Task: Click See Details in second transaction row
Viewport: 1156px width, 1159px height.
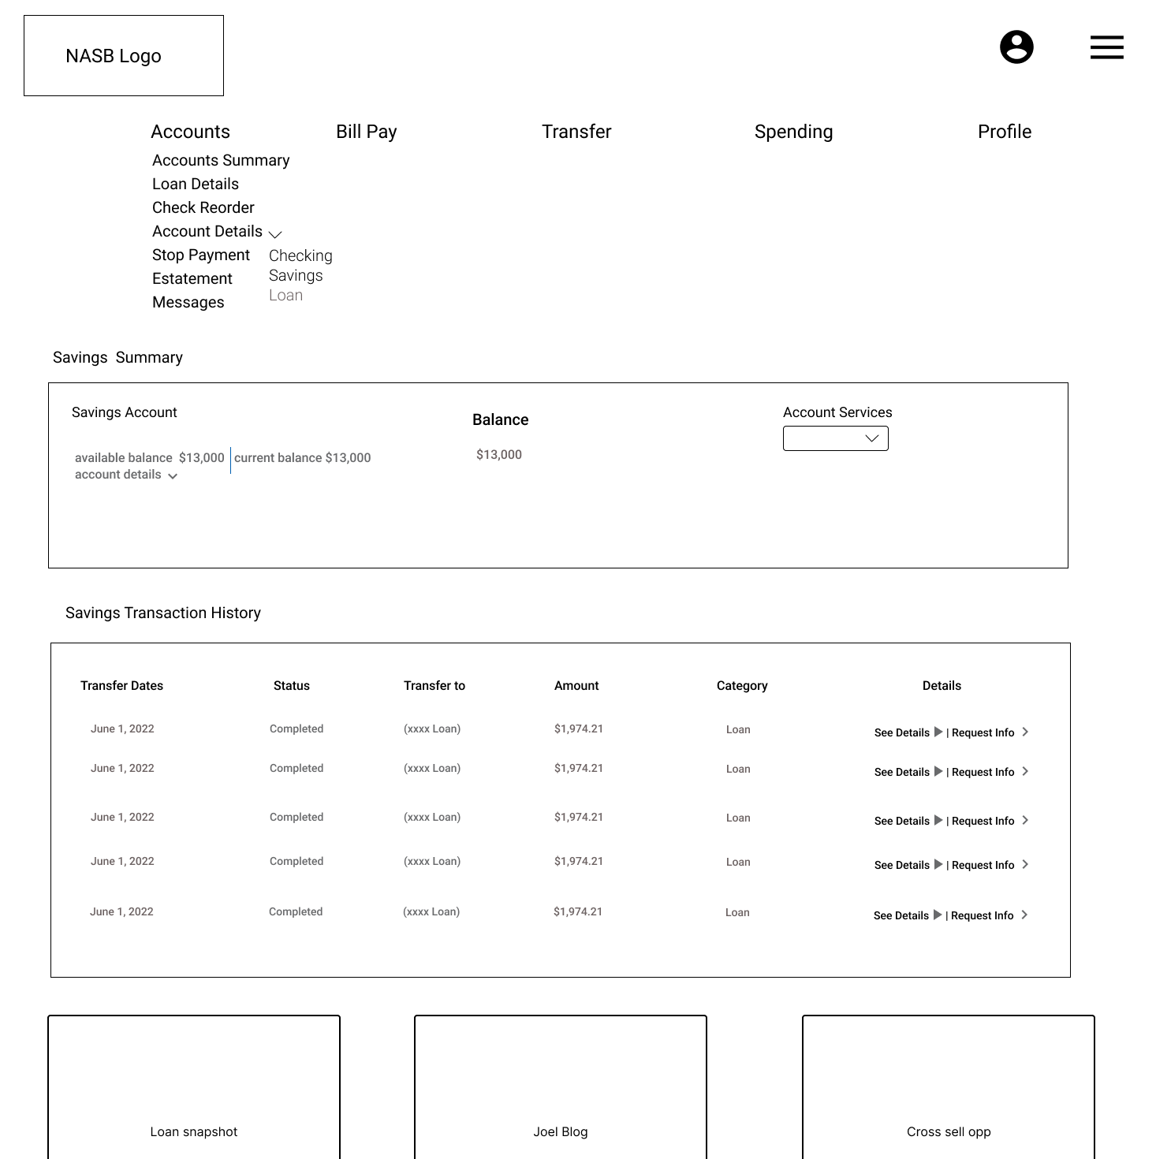Action: pos(902,772)
